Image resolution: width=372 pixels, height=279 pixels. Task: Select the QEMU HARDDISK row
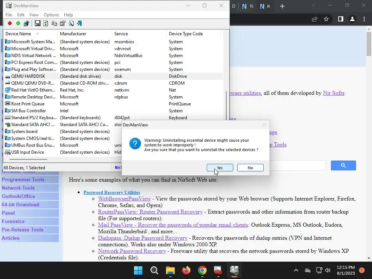[113, 76]
